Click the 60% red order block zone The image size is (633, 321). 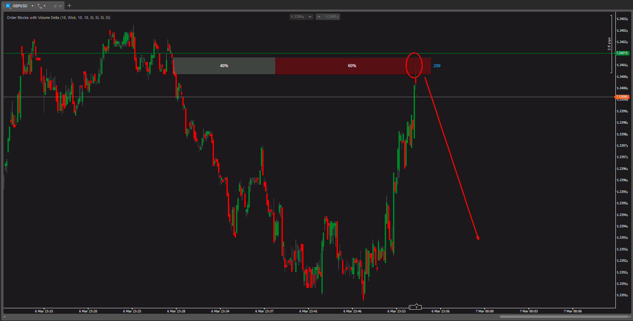pyautogui.click(x=352, y=66)
